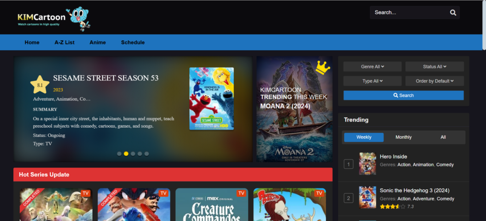The width and height of the screenshot is (486, 221).
Task: Open the A-Z List page
Action: (x=65, y=42)
